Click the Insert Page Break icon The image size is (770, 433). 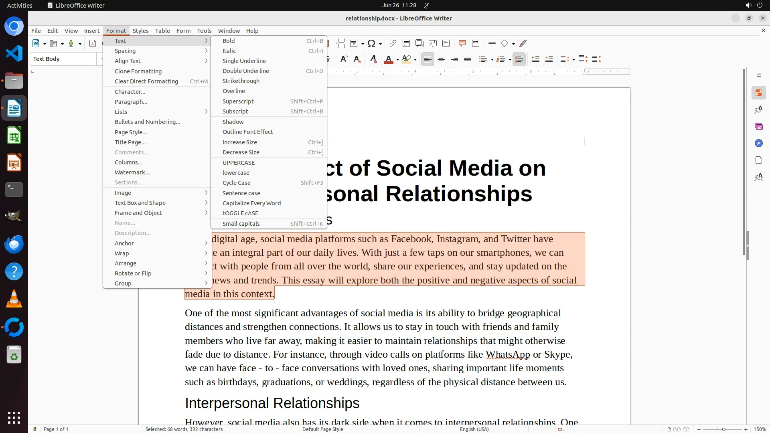pyautogui.click(x=340, y=44)
